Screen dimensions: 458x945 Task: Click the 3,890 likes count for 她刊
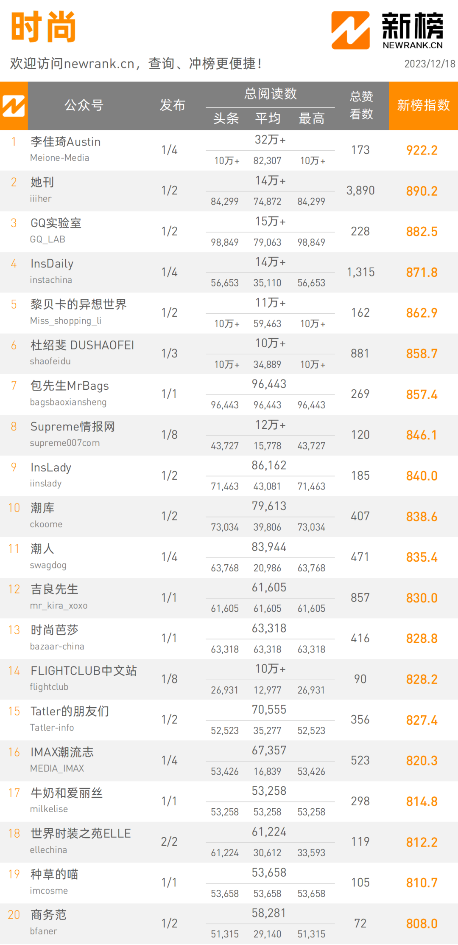[360, 191]
